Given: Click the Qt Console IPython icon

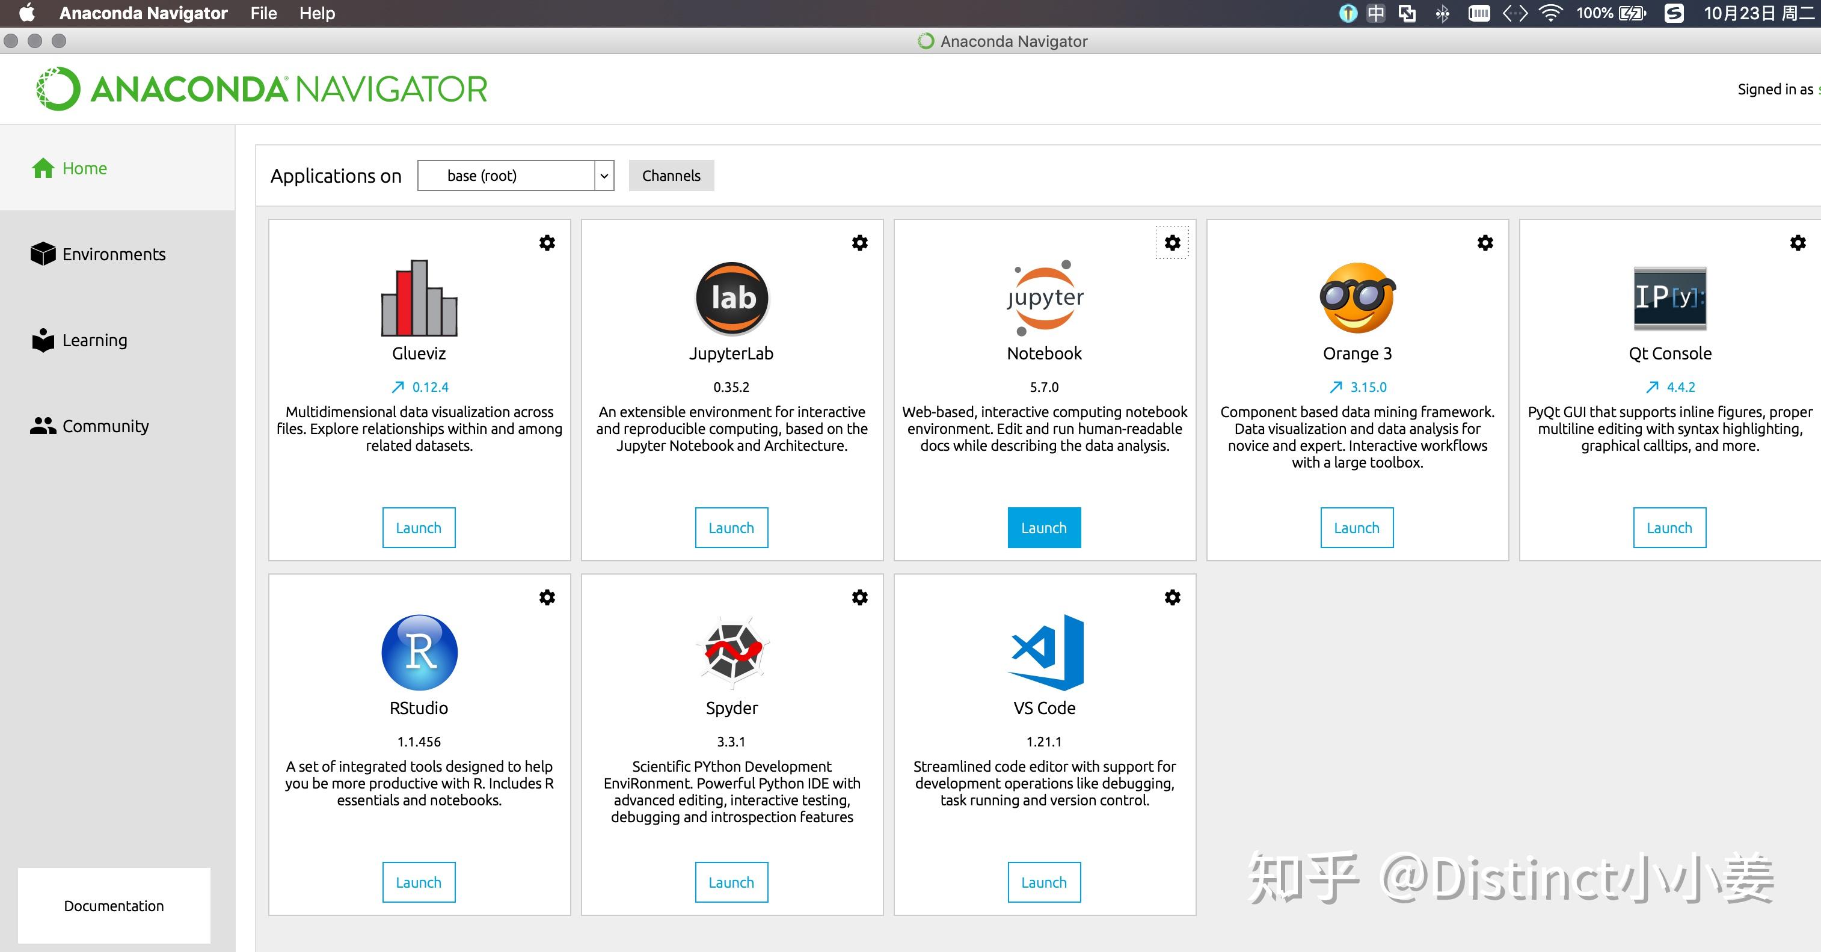Looking at the screenshot, I should 1669,298.
